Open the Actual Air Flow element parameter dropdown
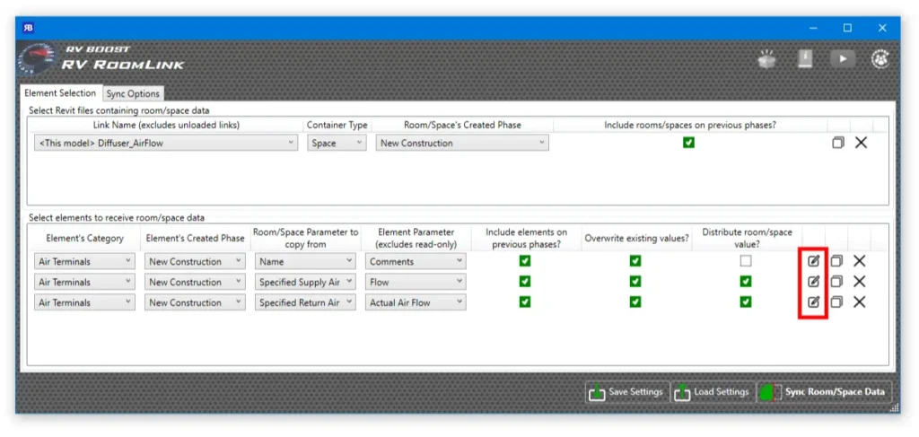 (416, 303)
